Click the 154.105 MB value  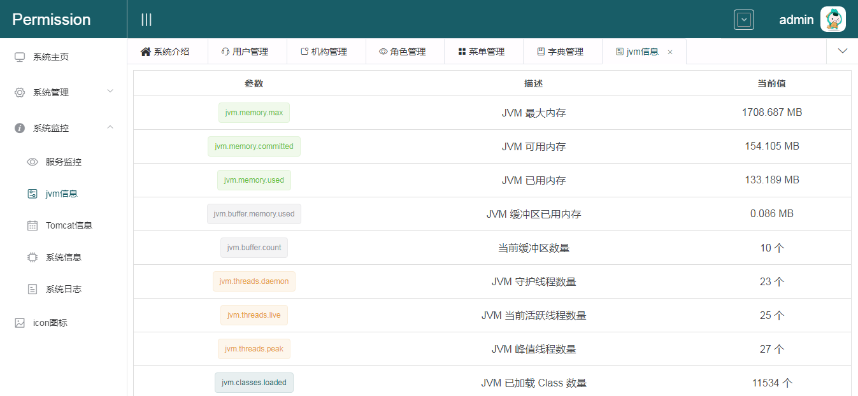pyautogui.click(x=772, y=146)
